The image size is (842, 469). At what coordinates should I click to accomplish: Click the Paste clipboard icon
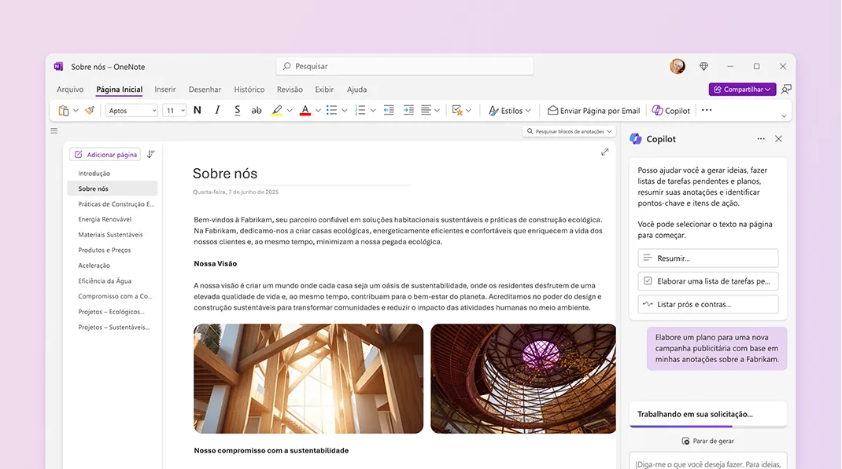[64, 111]
